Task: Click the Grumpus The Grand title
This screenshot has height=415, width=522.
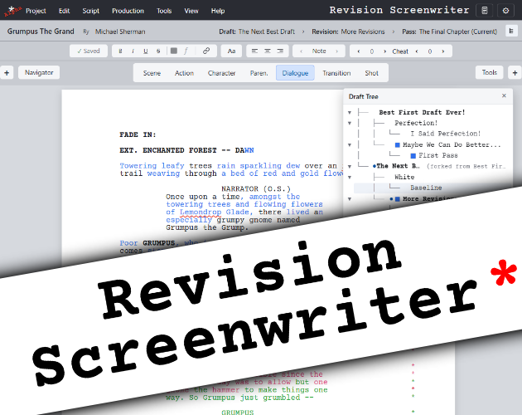Action: (41, 32)
